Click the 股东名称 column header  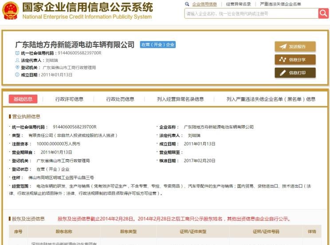click(x=64, y=232)
